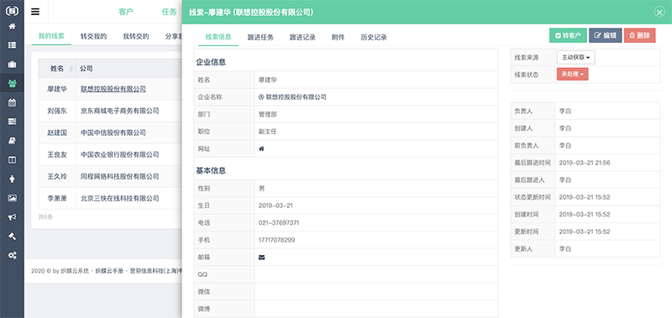Switch to the 附件 tab
This screenshot has width=672, height=318.
pyautogui.click(x=338, y=37)
